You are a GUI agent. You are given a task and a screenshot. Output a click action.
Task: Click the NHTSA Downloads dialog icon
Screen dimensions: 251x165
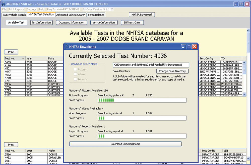point(67,46)
